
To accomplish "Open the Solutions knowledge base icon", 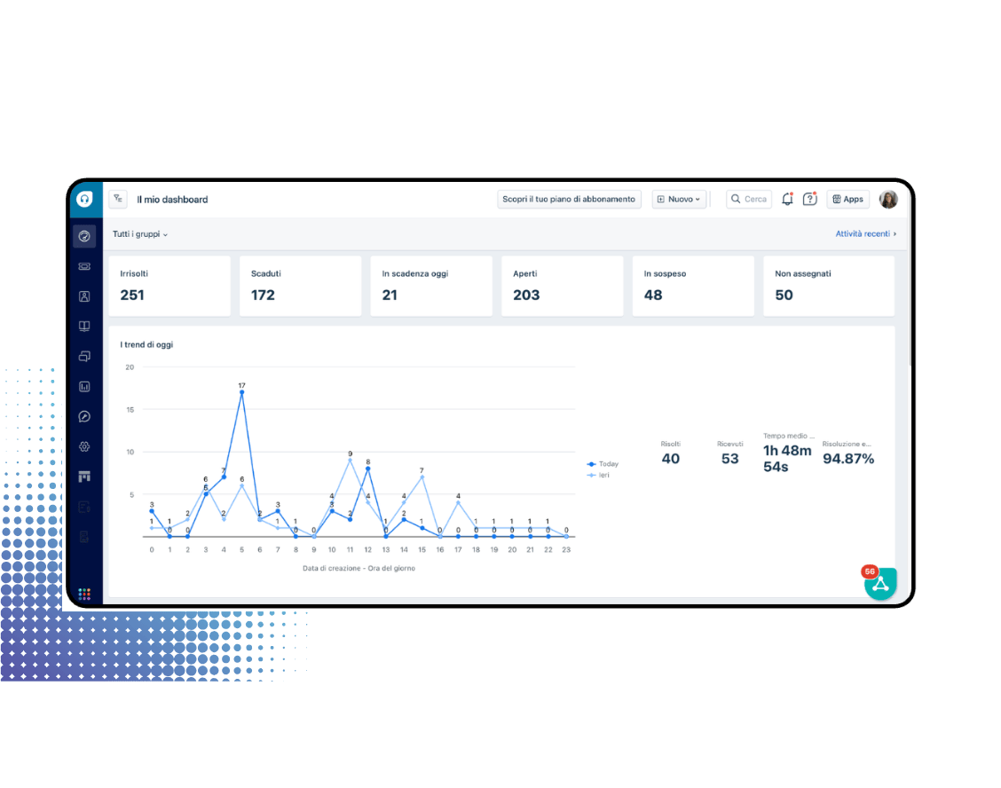I will tap(84, 327).
